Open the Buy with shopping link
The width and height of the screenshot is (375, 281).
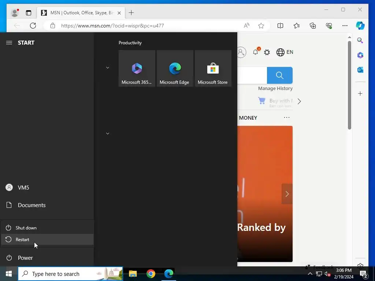pyautogui.click(x=275, y=102)
